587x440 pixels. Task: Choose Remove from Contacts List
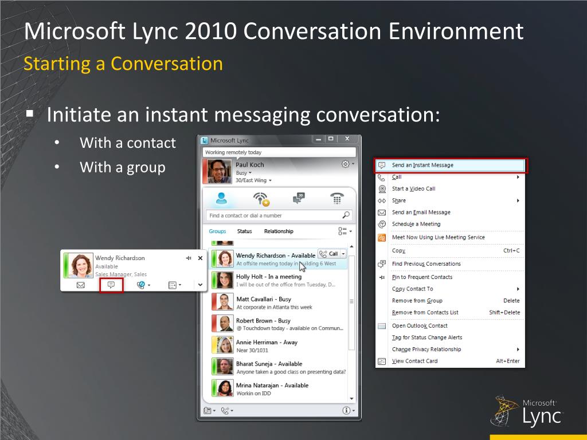point(451,312)
